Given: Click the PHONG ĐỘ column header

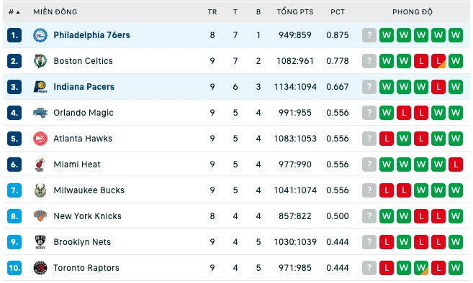Looking at the screenshot, I should pyautogui.click(x=412, y=12).
